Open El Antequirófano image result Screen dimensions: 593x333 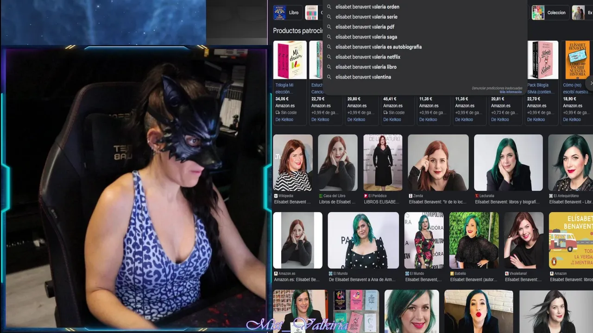coord(571,163)
